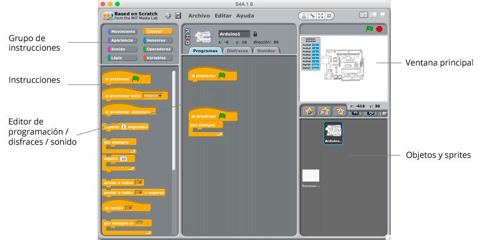Click the globe language icon
This screenshot has height=240, width=482.
tap(168, 15)
